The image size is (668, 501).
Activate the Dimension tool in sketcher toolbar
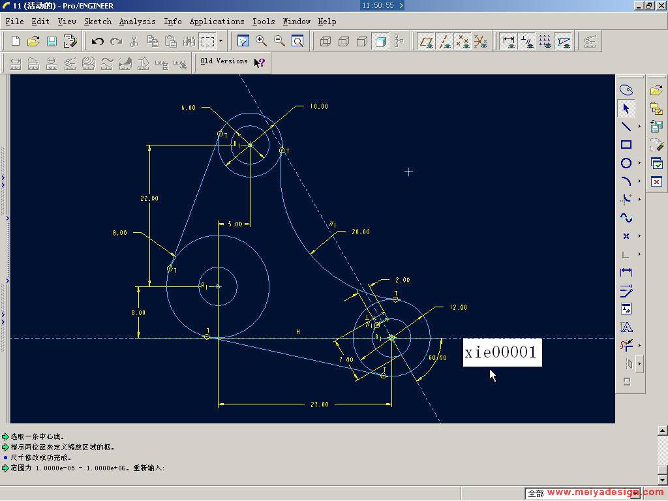coord(626,272)
